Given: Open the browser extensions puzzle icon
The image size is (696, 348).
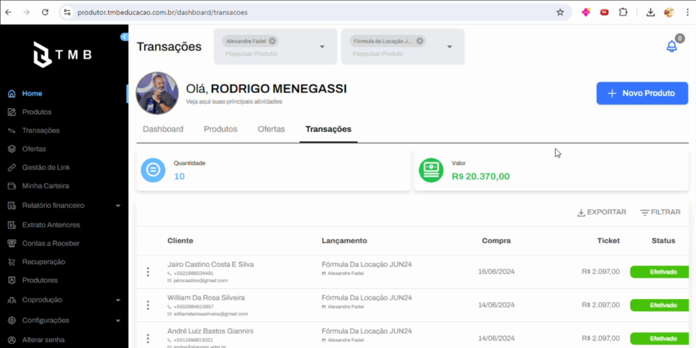Looking at the screenshot, I should (623, 12).
